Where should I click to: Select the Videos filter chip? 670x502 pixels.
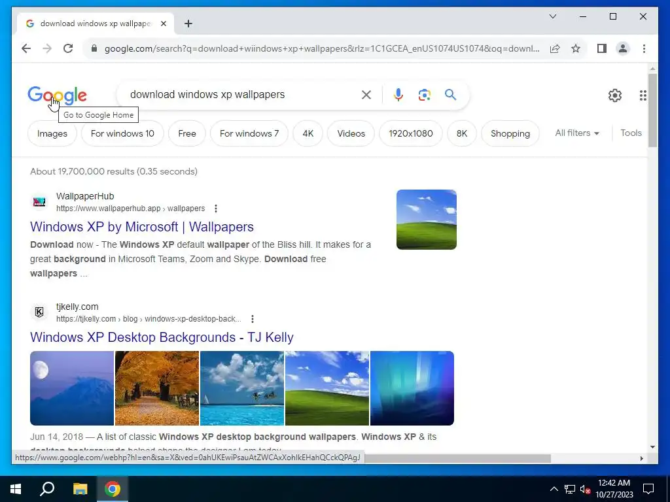351,133
